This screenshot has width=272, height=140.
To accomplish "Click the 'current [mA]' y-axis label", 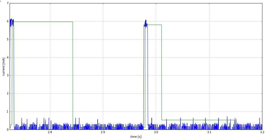I will [x=3, y=66].
